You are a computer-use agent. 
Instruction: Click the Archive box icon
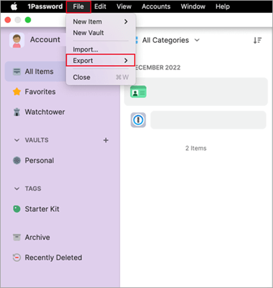17,237
